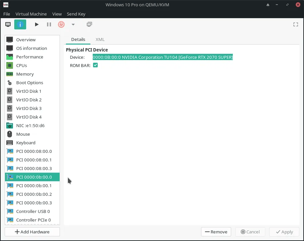Shut down the VM with power icon
Viewport: 304px width, 241px height.
point(61,24)
